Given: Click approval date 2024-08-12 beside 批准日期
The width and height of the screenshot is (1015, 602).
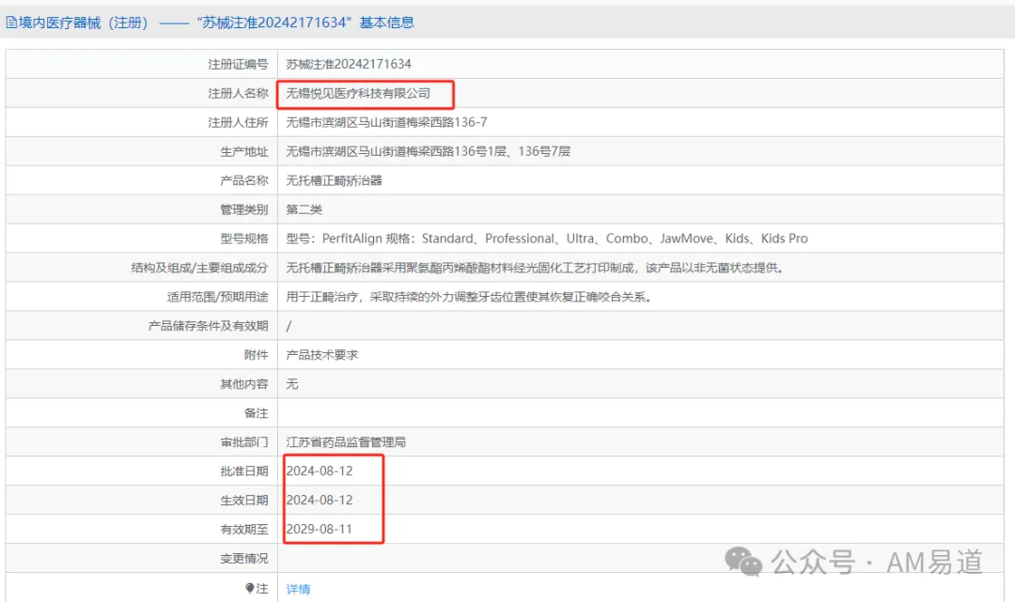Looking at the screenshot, I should (x=320, y=471).
